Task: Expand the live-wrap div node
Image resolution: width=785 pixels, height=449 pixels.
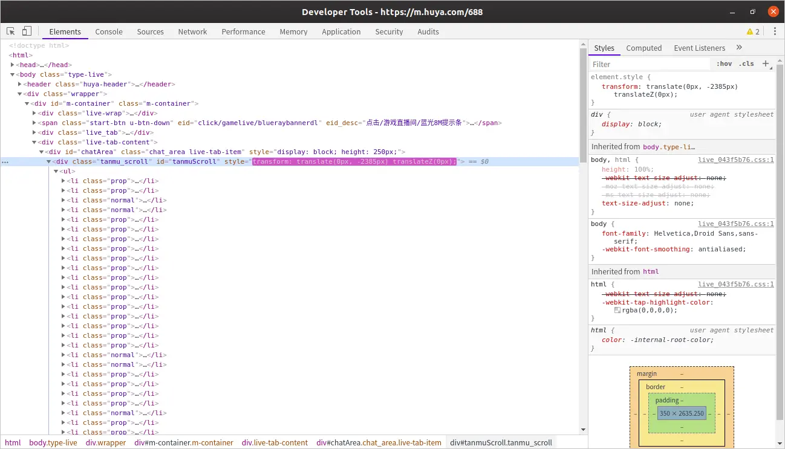Action: 34,113
